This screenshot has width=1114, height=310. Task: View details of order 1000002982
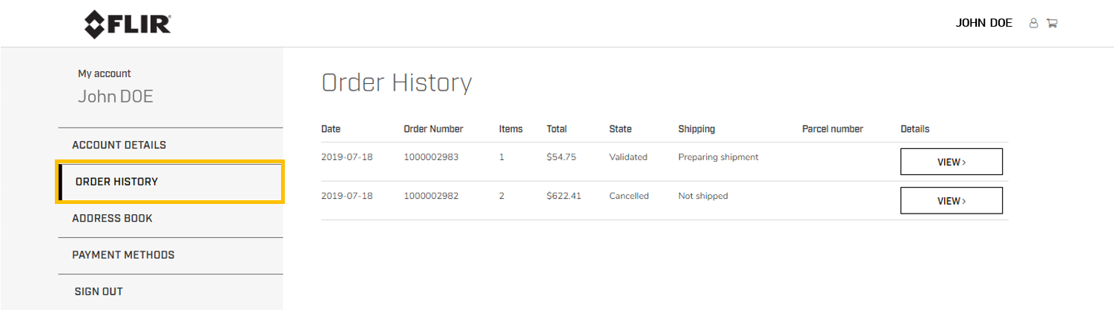point(951,200)
